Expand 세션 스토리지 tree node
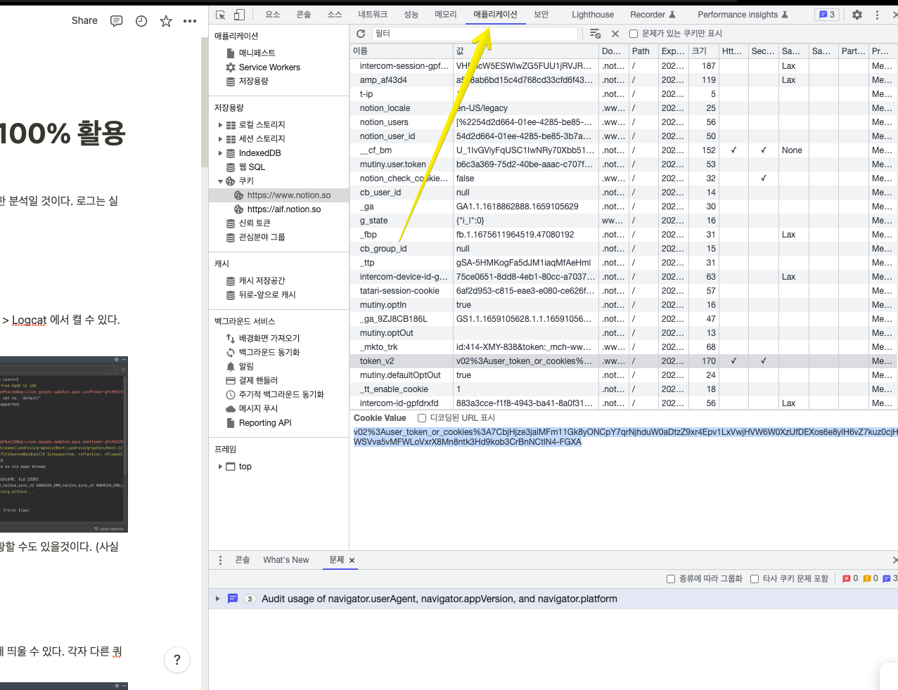 tap(220, 139)
